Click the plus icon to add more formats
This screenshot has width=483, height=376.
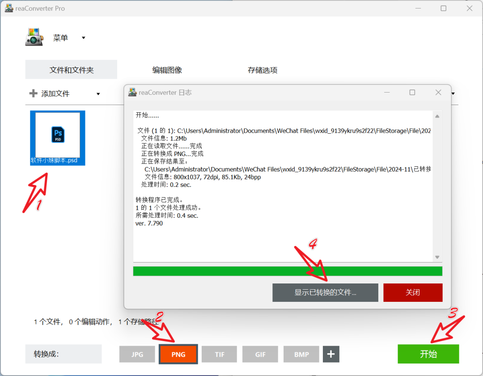click(x=331, y=354)
